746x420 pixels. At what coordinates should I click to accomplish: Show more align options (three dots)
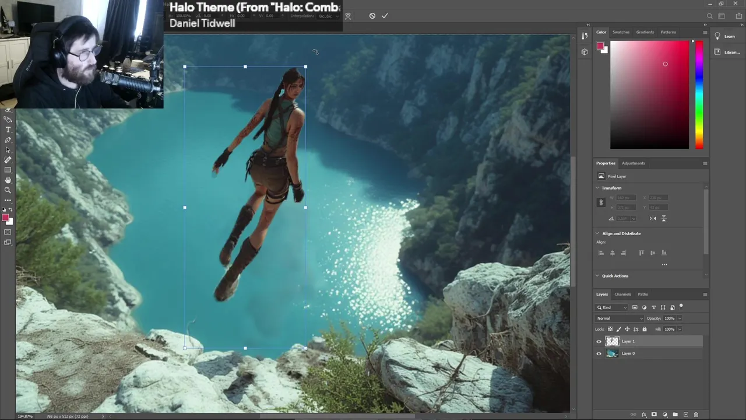[x=664, y=264]
